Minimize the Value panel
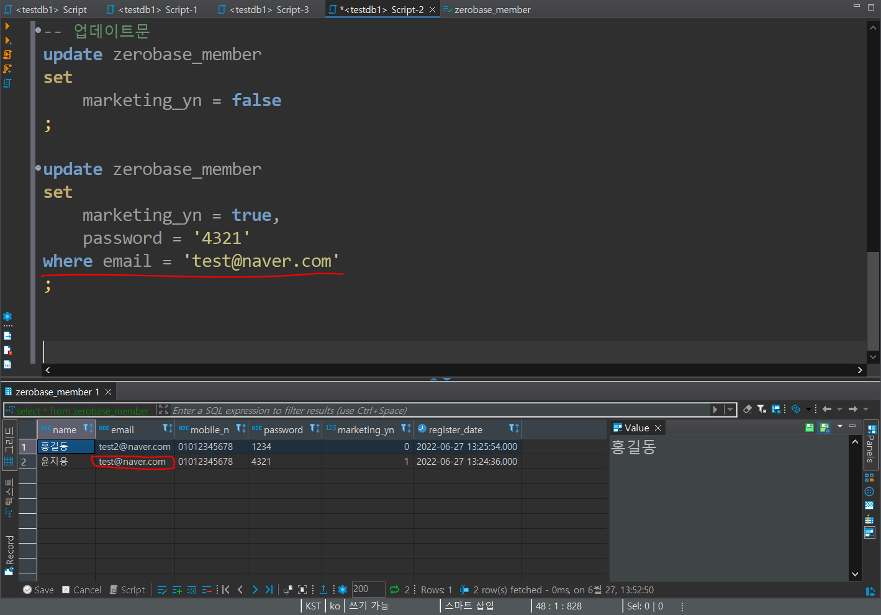 852,426
